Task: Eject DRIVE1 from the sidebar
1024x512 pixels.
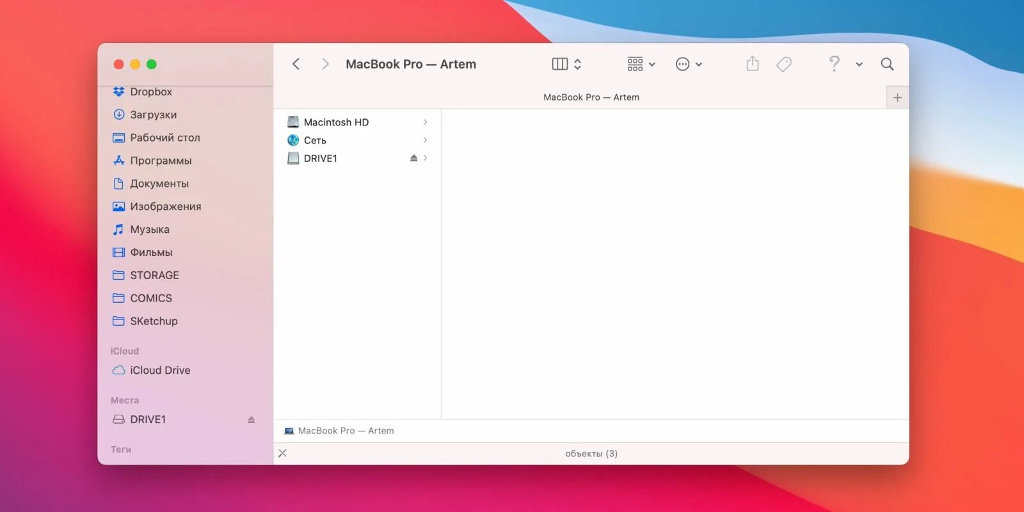Action: point(251,420)
